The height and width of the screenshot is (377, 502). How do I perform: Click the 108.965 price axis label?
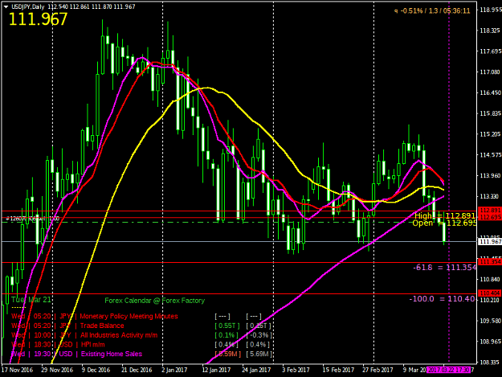490,342
